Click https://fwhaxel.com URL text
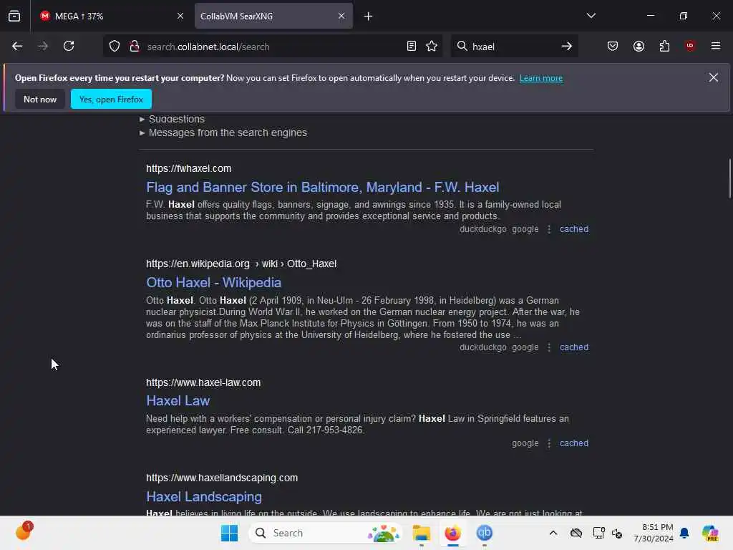 [x=188, y=168]
